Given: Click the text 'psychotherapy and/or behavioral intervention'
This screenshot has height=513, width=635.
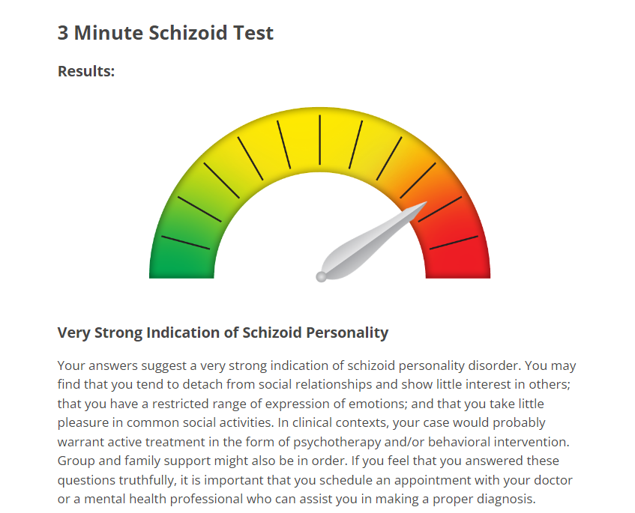Looking at the screenshot, I should [430, 442].
